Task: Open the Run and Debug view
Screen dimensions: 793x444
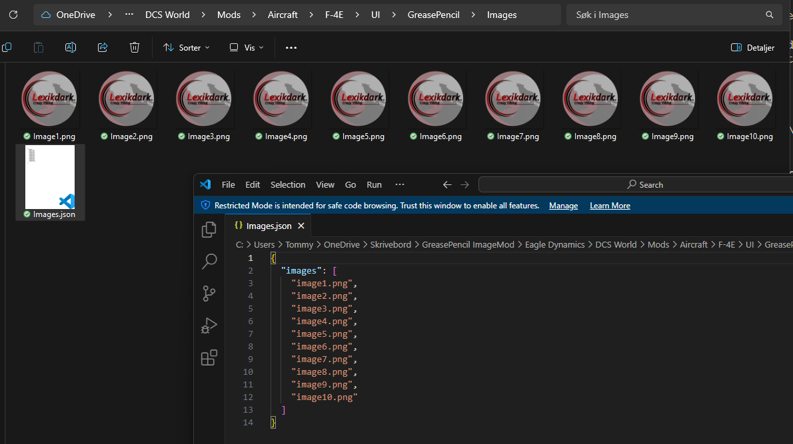Action: [209, 326]
